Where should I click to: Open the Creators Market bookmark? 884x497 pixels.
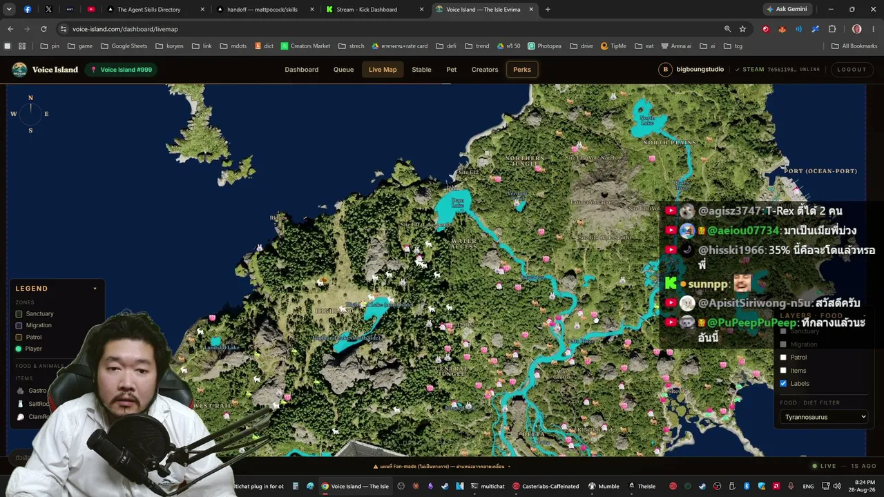point(305,46)
